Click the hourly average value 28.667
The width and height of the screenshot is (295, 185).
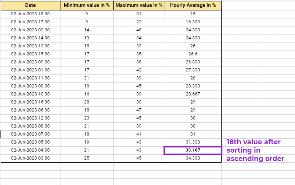(x=193, y=94)
